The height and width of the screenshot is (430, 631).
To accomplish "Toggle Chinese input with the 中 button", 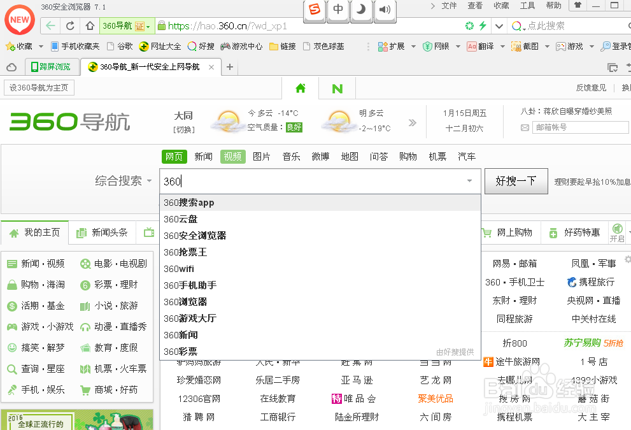I will point(337,11).
